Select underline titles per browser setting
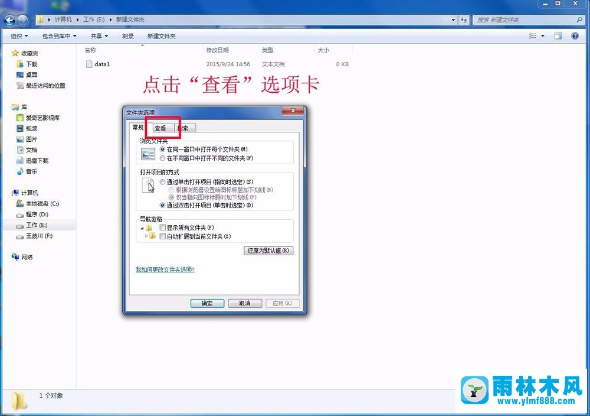The width and height of the screenshot is (590, 416). click(171, 190)
